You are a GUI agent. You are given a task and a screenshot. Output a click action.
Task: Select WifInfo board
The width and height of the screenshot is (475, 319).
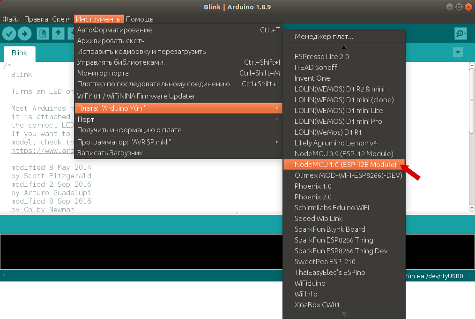344,294
